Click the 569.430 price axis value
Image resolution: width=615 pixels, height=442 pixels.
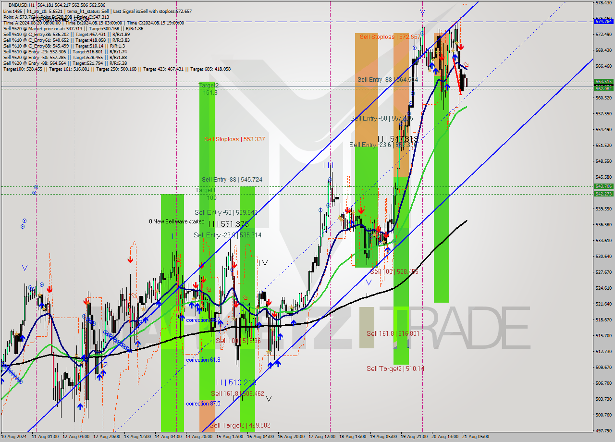603,50
